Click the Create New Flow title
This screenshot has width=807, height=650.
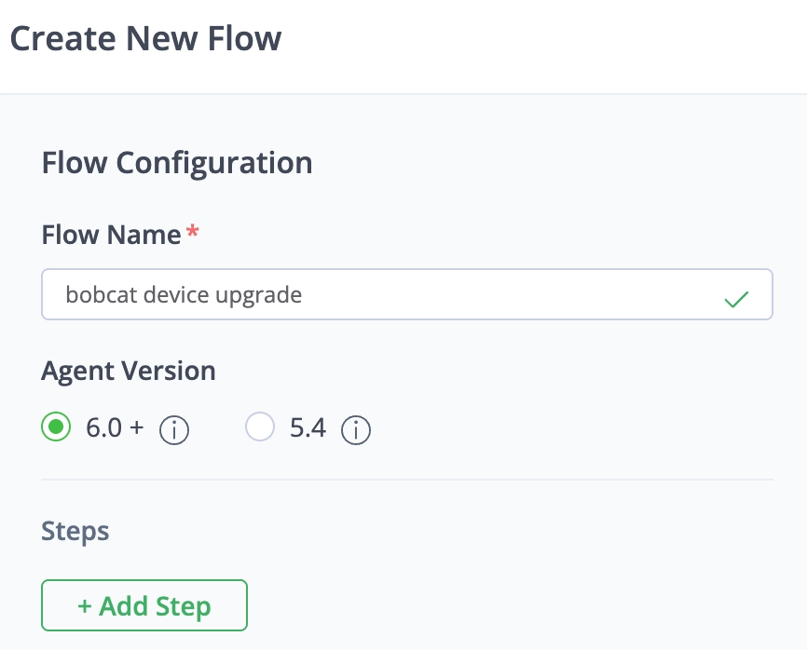[x=145, y=39]
